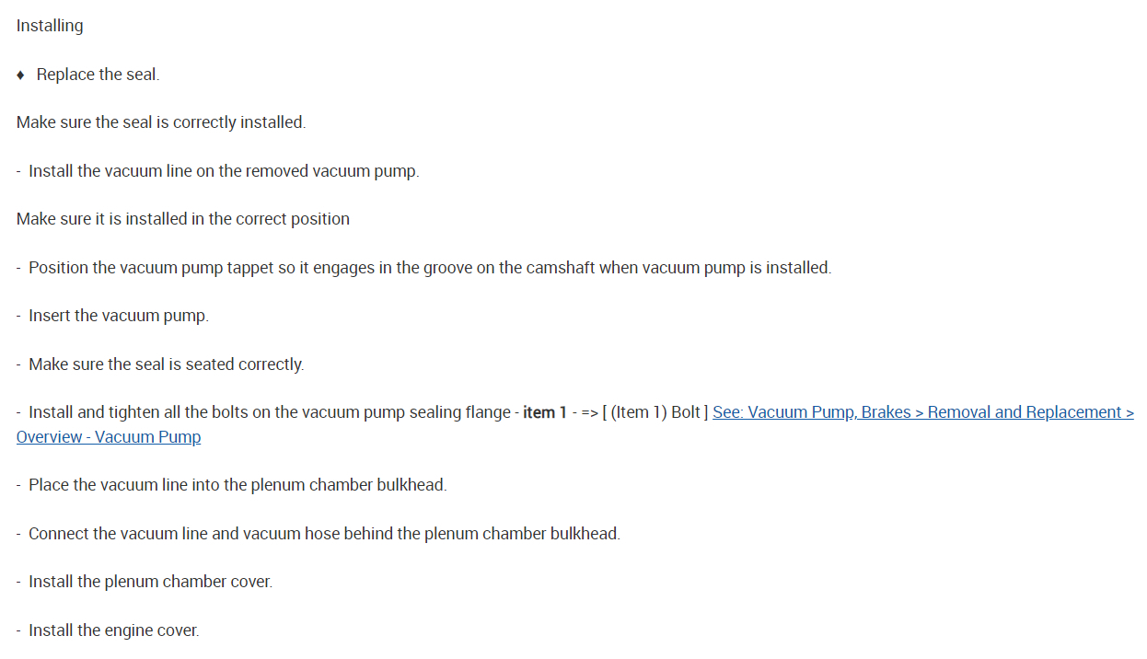Open the Vacuum Pump, Brakes removal link
Screen dimensions: 1147x659
click(x=922, y=412)
